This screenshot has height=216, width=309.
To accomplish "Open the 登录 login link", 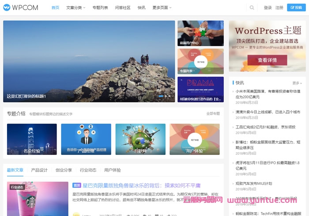I will (x=268, y=7).
